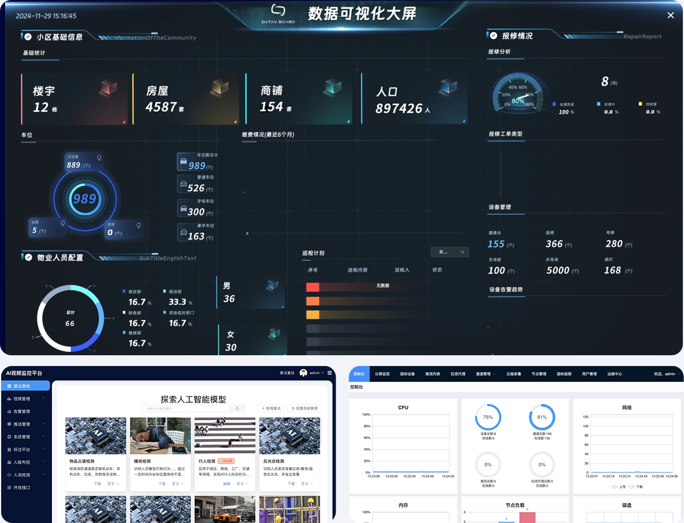684x523 pixels.
Task: Click the 告警管理 chart icon in sidebar
Action: (9, 412)
